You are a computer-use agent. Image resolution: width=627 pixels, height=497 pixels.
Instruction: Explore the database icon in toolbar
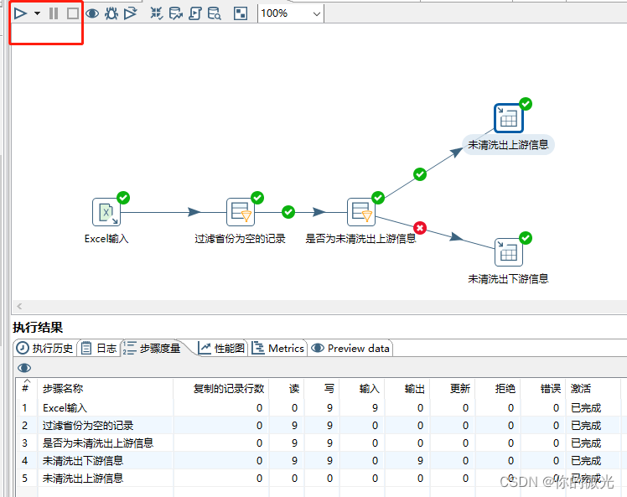coord(215,13)
